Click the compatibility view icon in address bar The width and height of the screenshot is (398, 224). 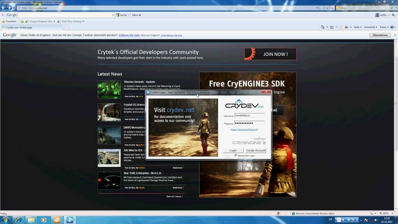coord(322,8)
